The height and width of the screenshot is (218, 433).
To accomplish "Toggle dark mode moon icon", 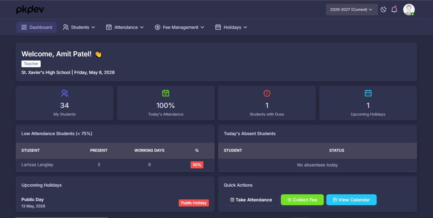I will [x=383, y=10].
